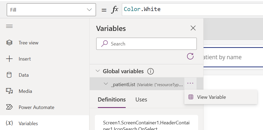
Task: Collapse the left navigation hamburger menu
Action: [9, 26]
